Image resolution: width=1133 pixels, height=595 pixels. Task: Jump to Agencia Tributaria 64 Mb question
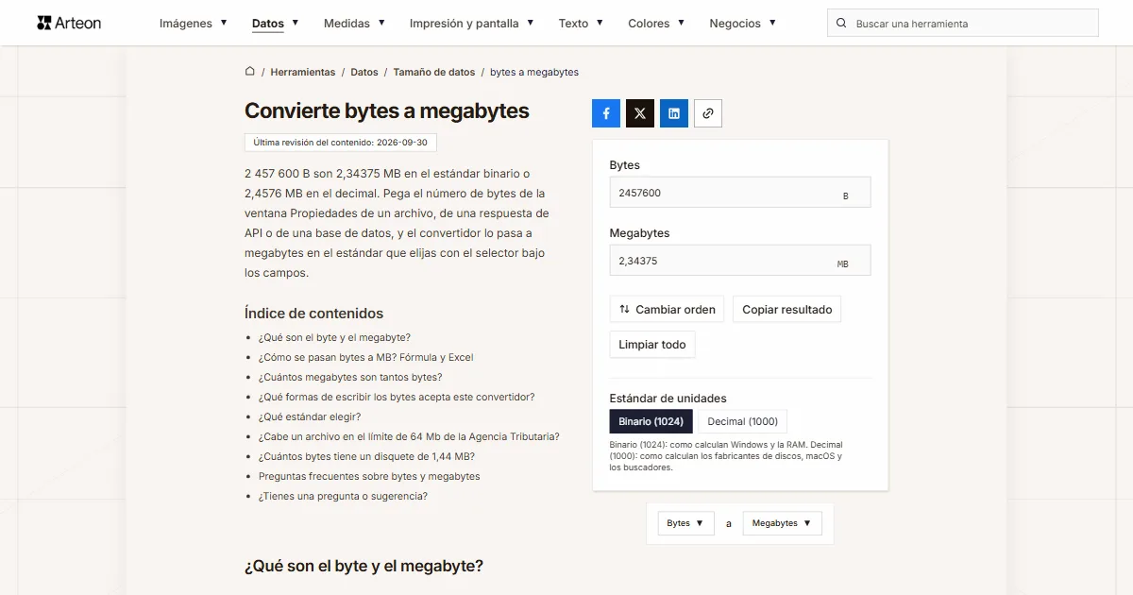[x=409, y=437]
